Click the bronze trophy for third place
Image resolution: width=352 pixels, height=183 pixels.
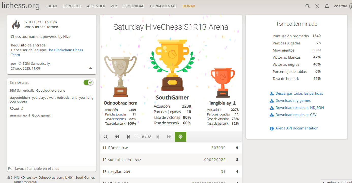tap(223, 83)
